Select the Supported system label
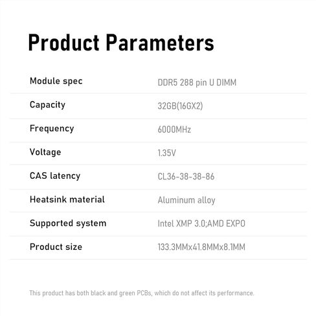316x316 pixels. coord(68,223)
